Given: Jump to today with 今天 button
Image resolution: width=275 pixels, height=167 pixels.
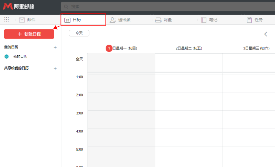Looking at the screenshot, I should pyautogui.click(x=79, y=33).
